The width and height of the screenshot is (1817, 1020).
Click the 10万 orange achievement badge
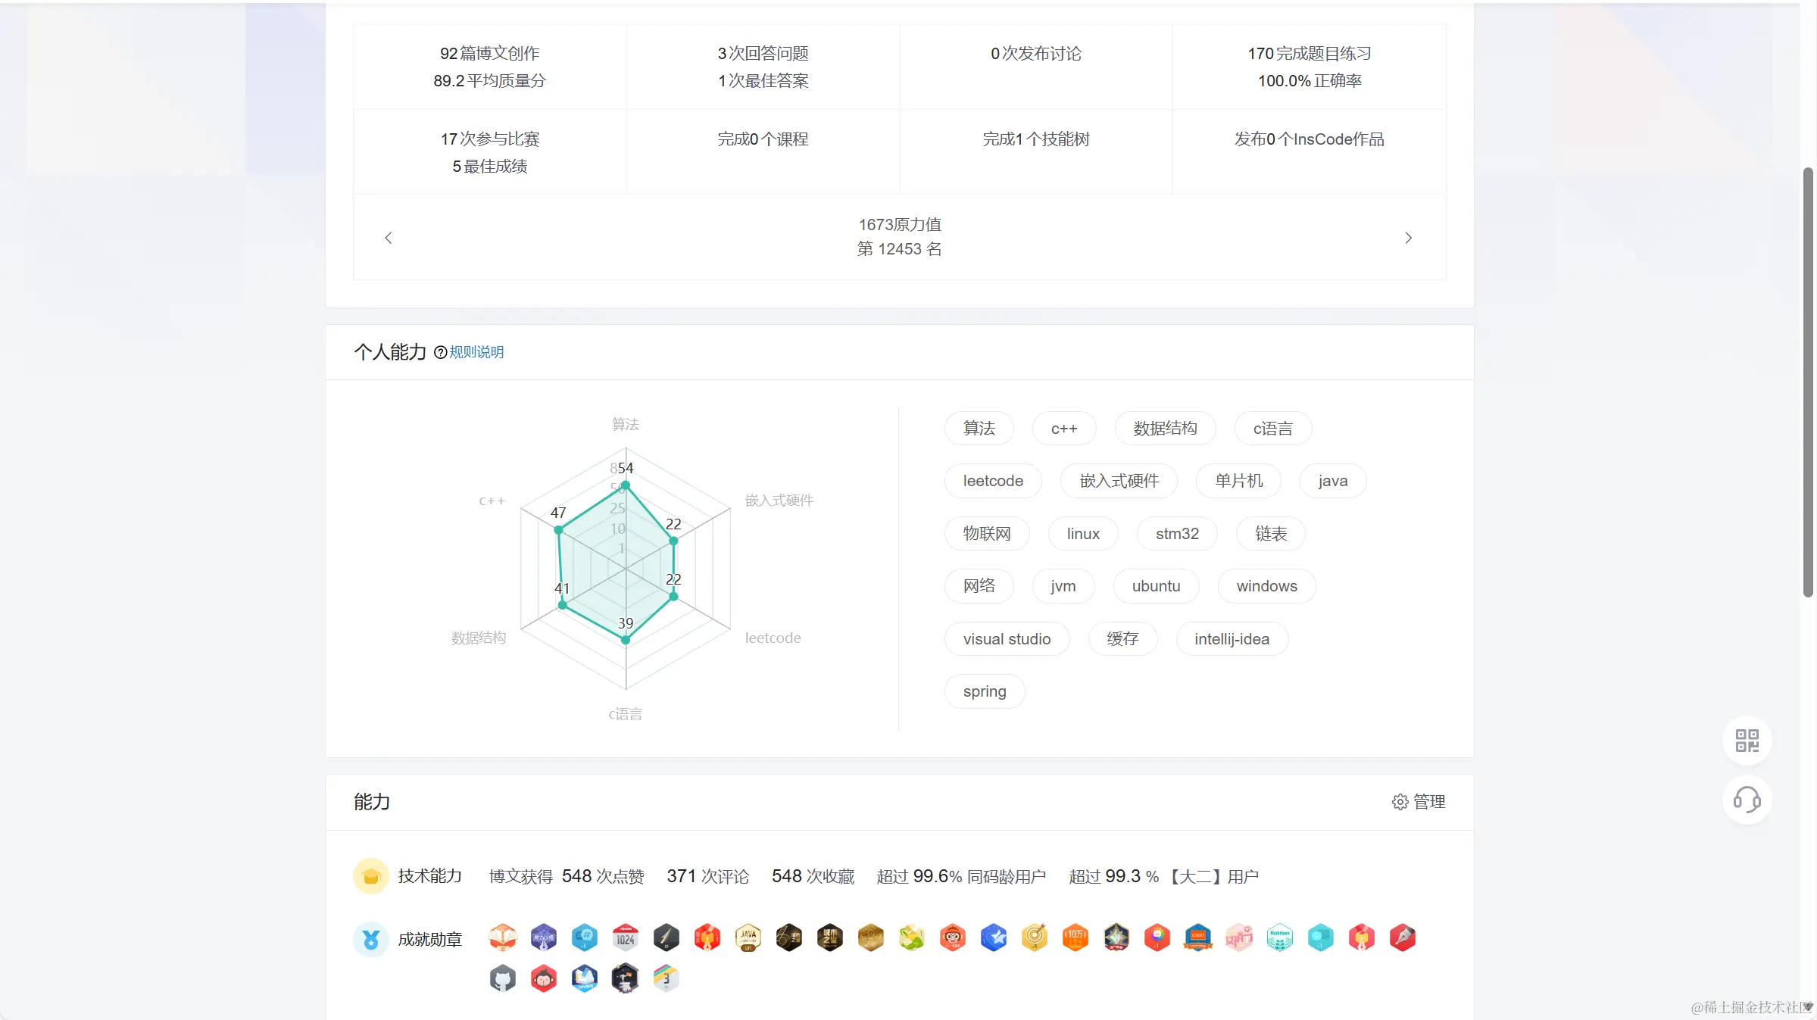pyautogui.click(x=1075, y=938)
